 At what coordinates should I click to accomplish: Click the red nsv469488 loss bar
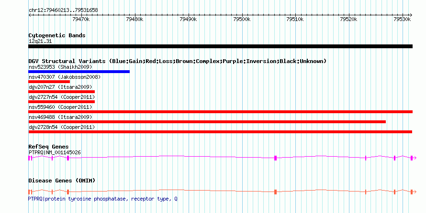coord(207,122)
